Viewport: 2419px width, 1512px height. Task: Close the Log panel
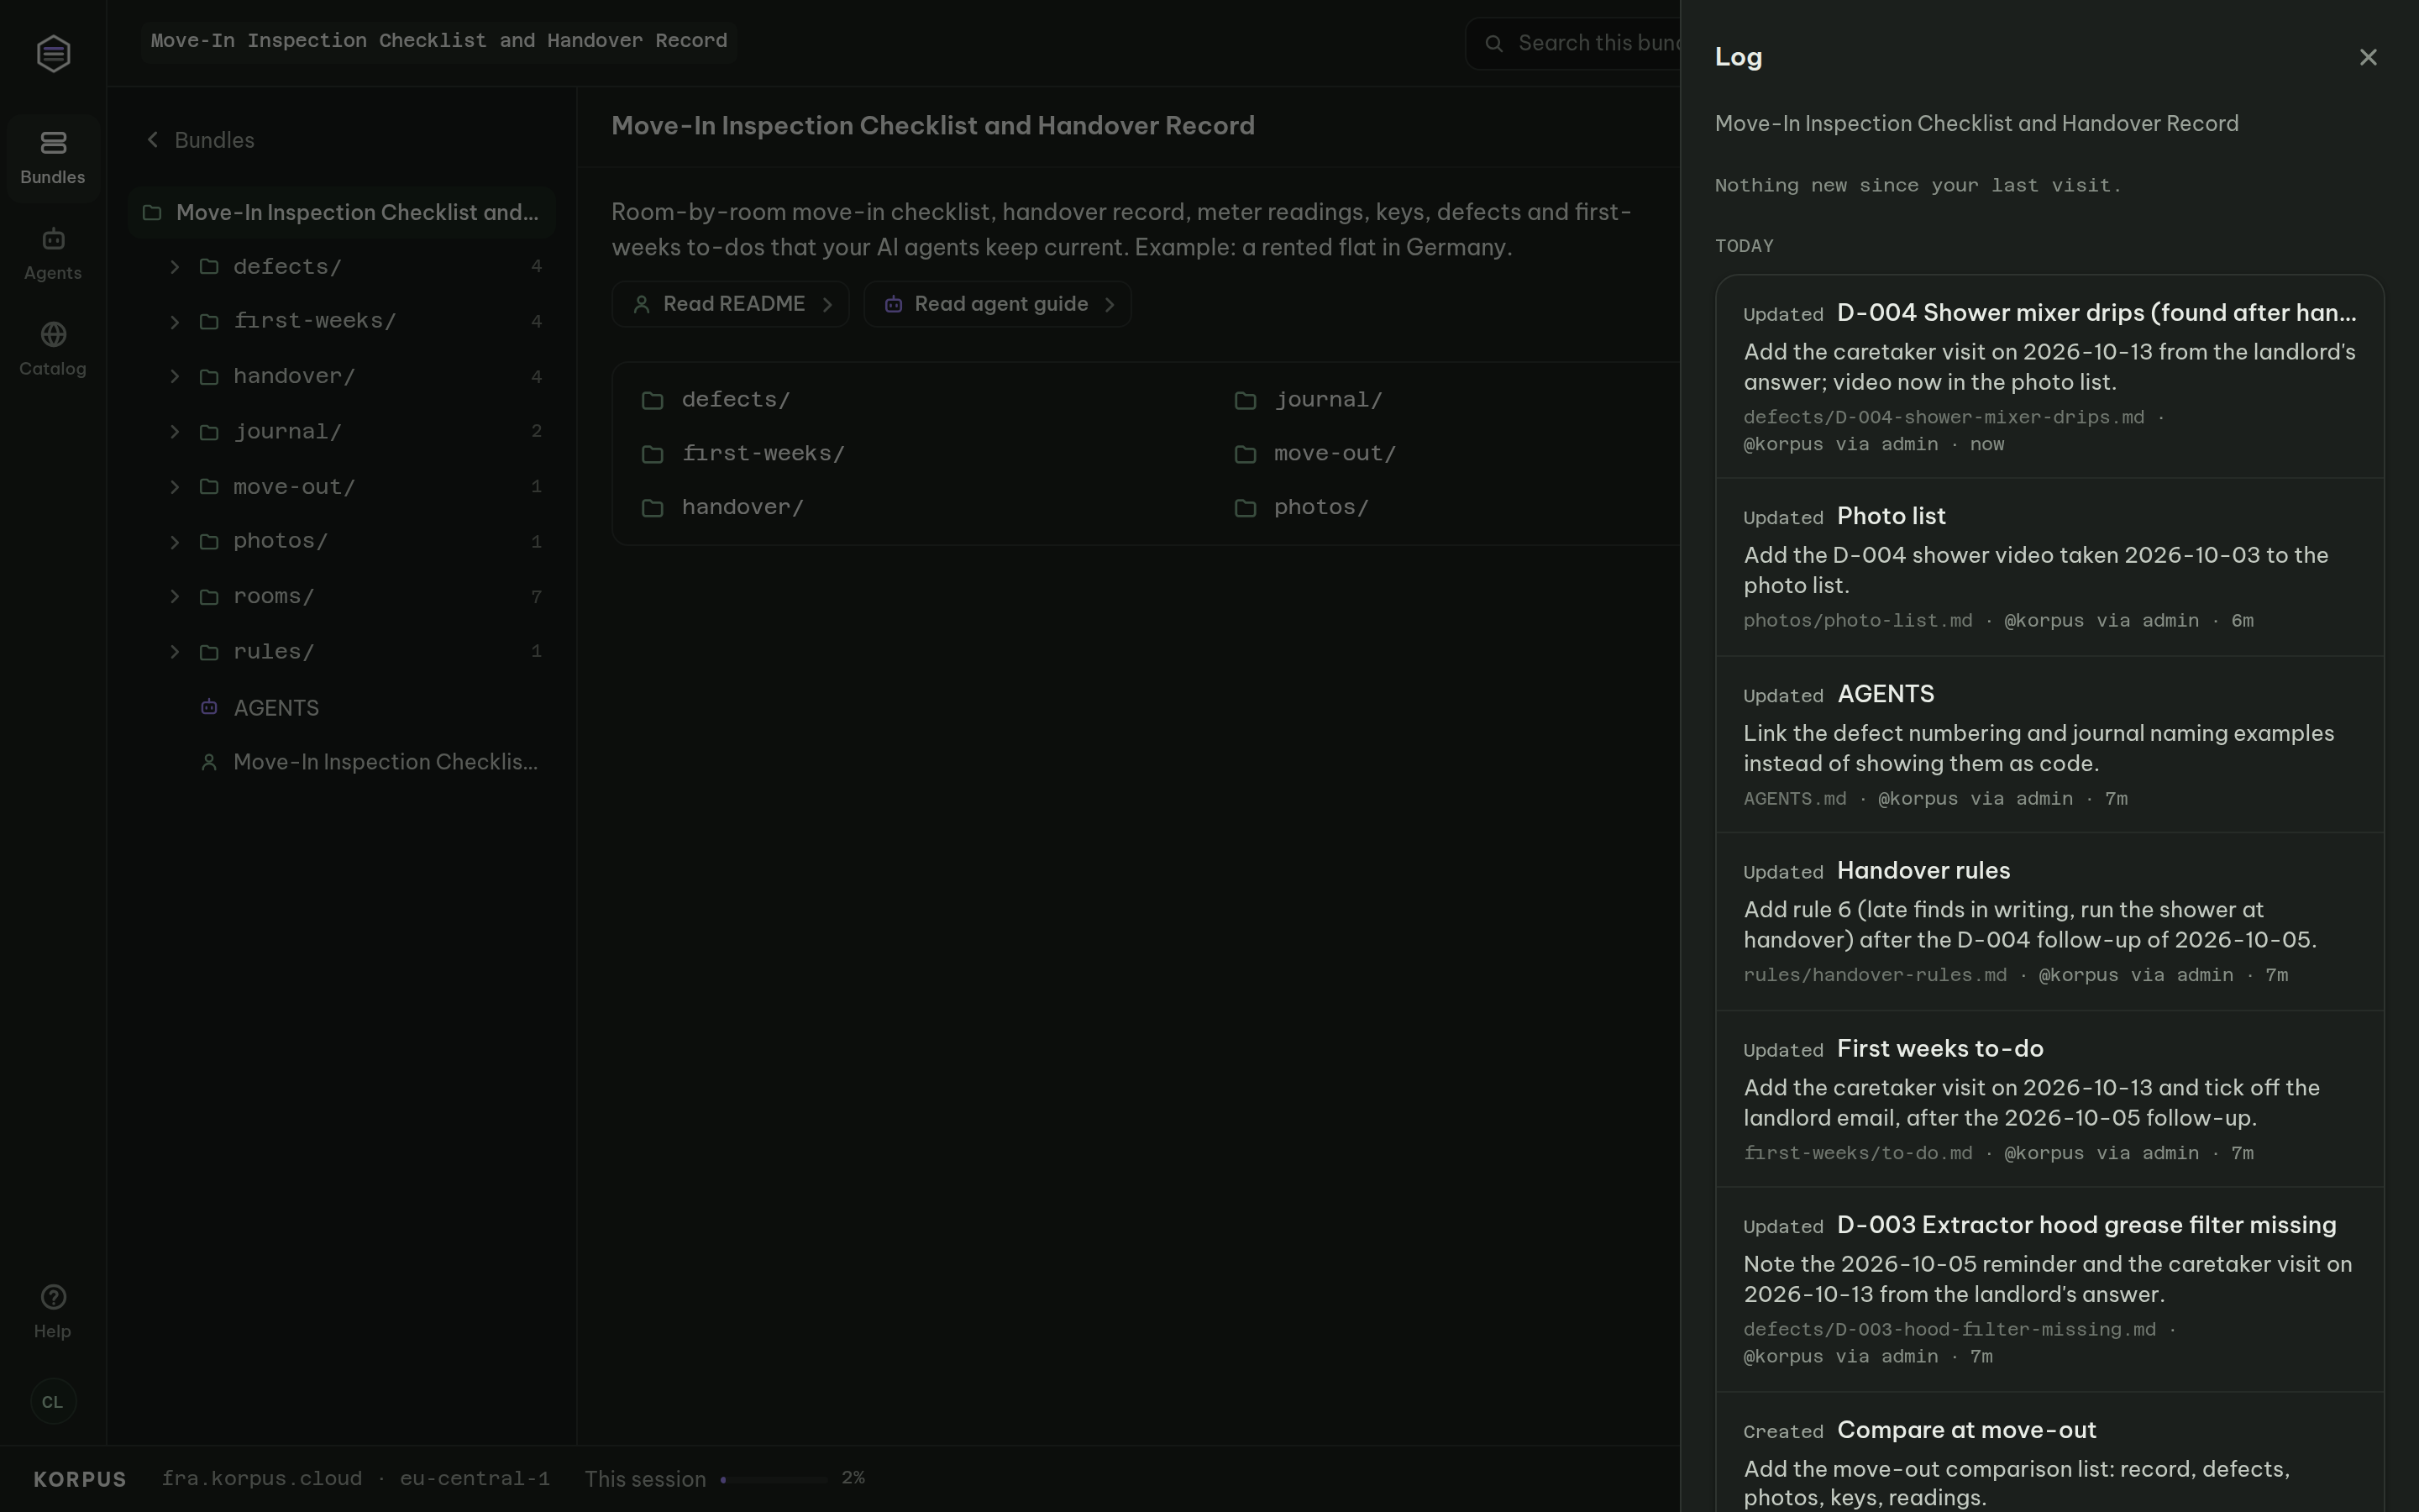[x=2367, y=57]
